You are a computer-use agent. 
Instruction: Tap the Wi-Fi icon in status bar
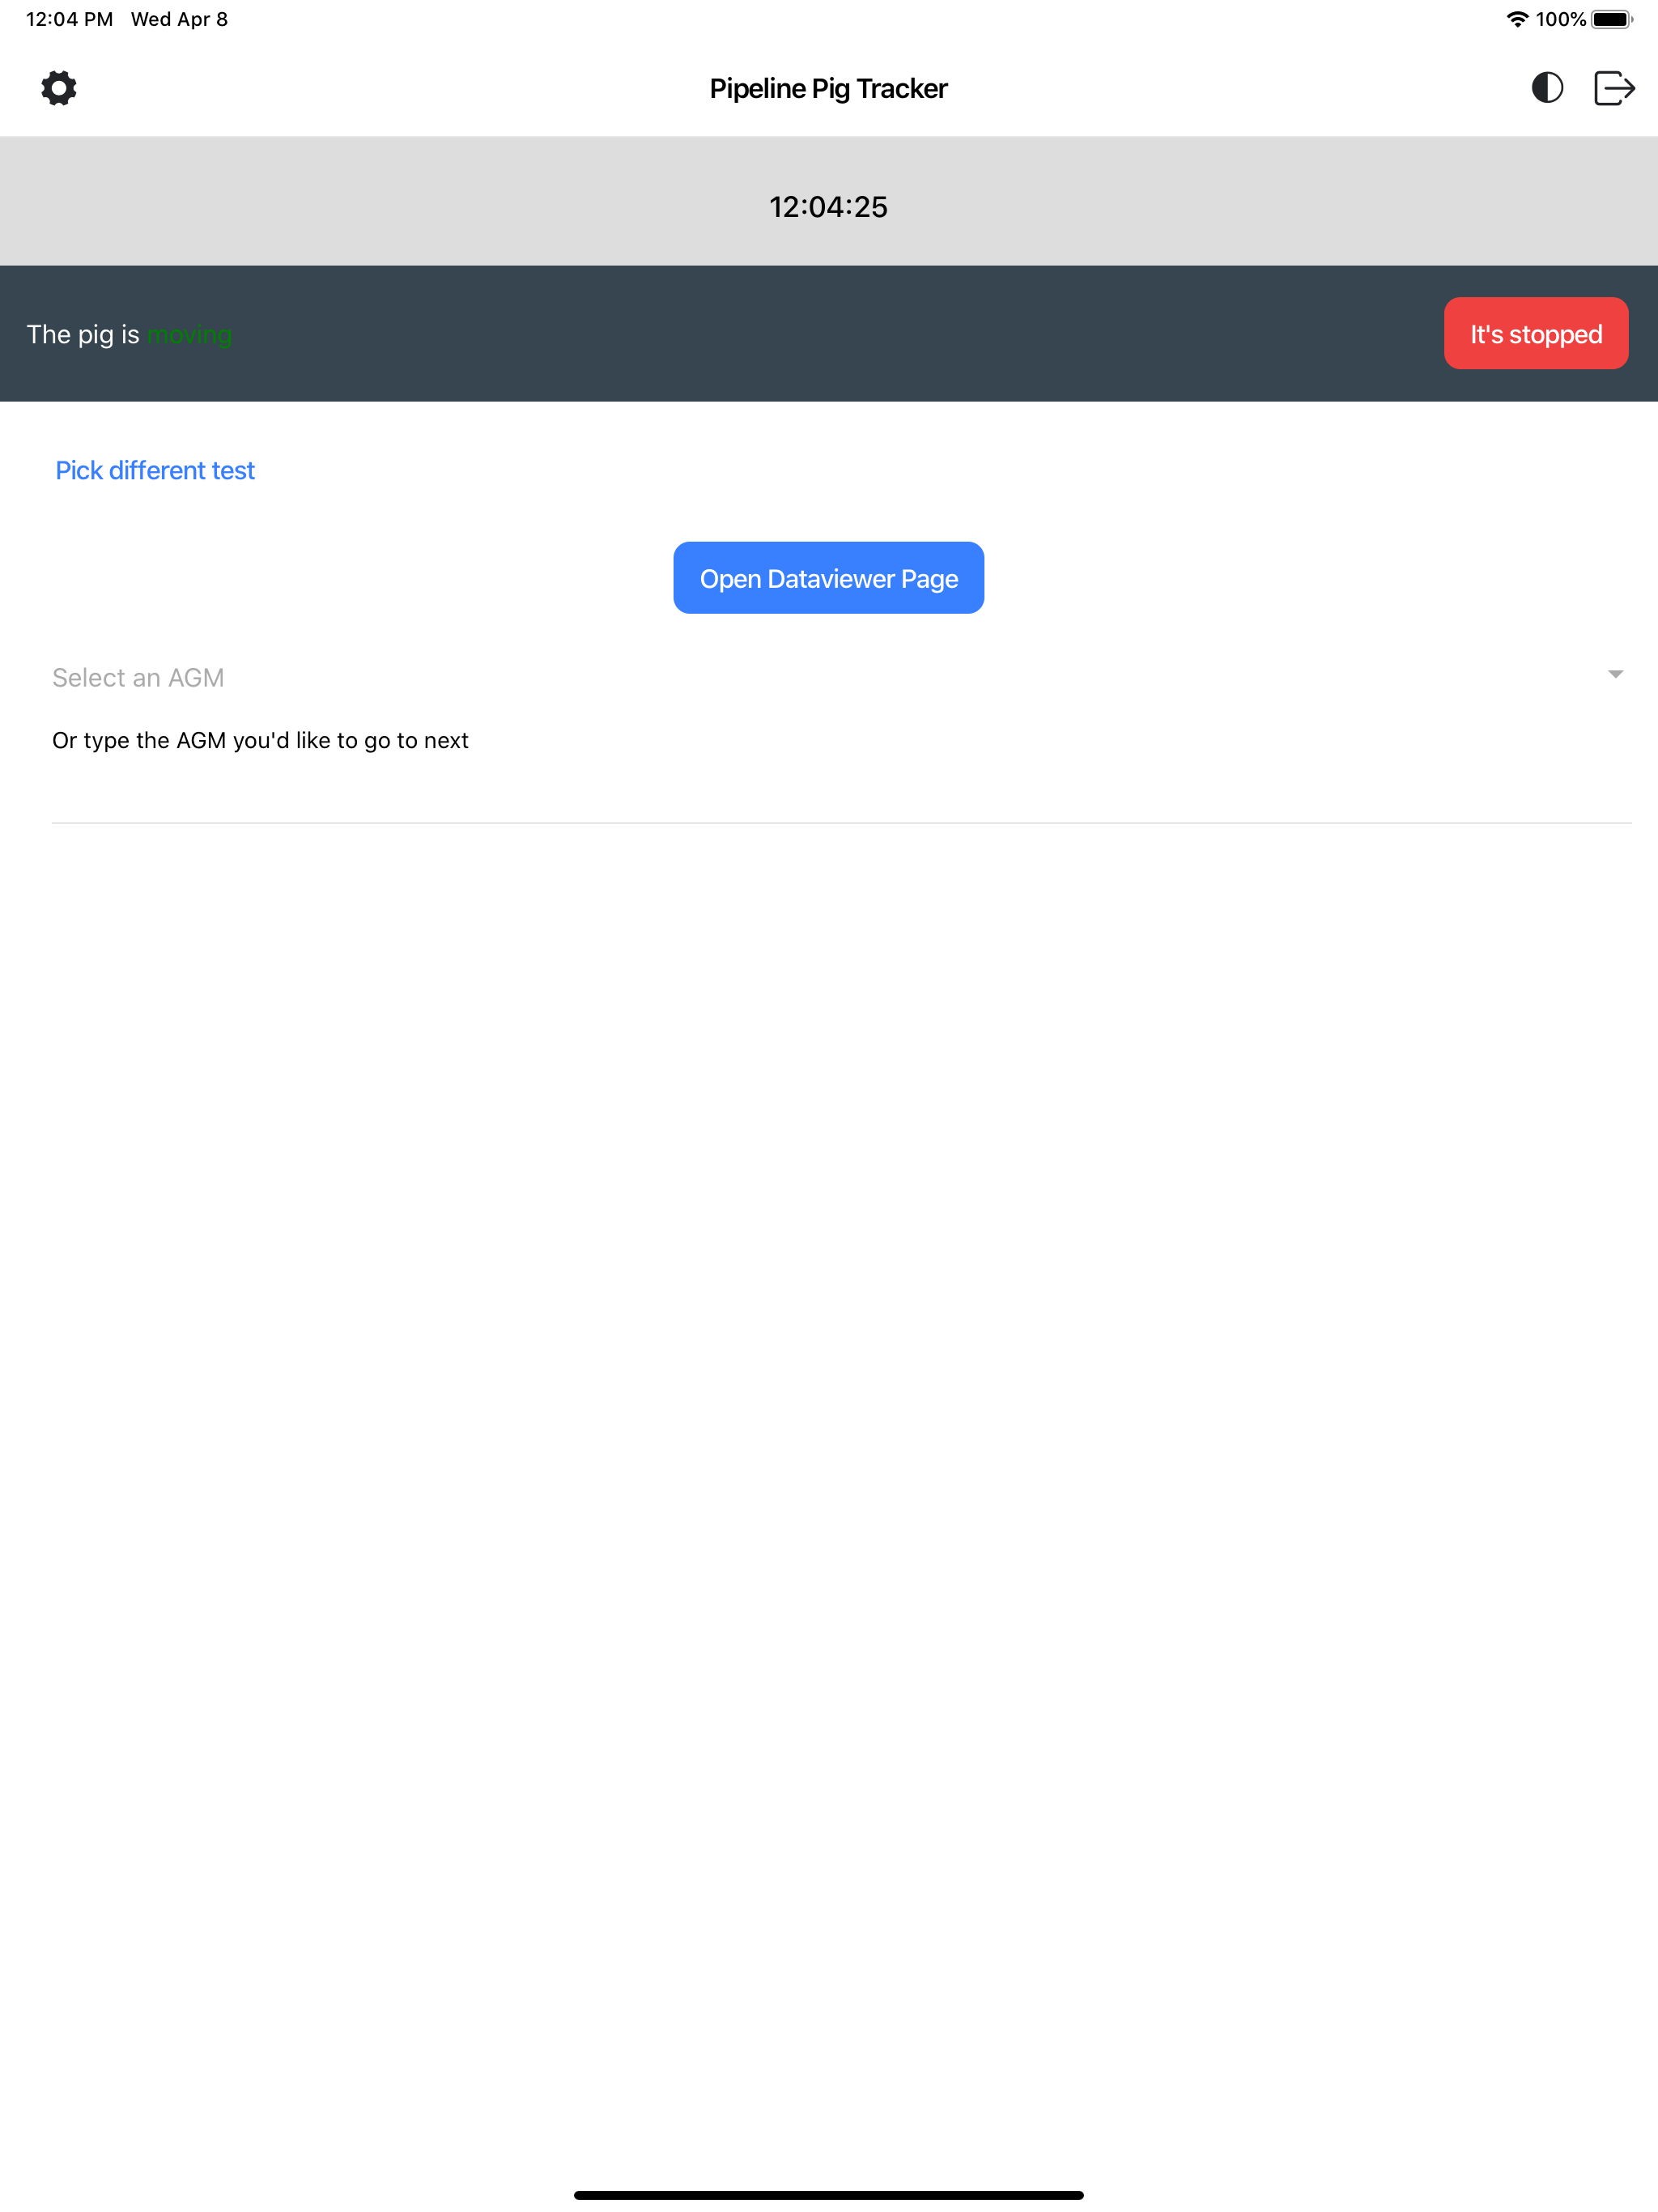[1516, 19]
